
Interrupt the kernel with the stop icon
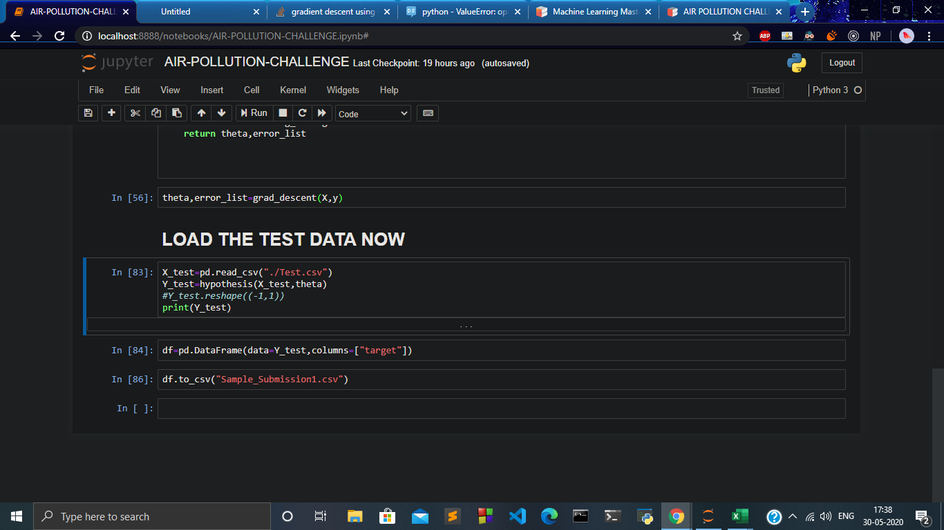(282, 113)
